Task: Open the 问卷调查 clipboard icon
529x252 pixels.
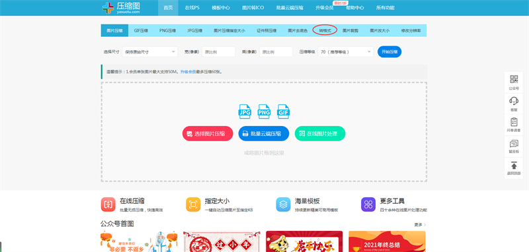Action: pyautogui.click(x=514, y=122)
